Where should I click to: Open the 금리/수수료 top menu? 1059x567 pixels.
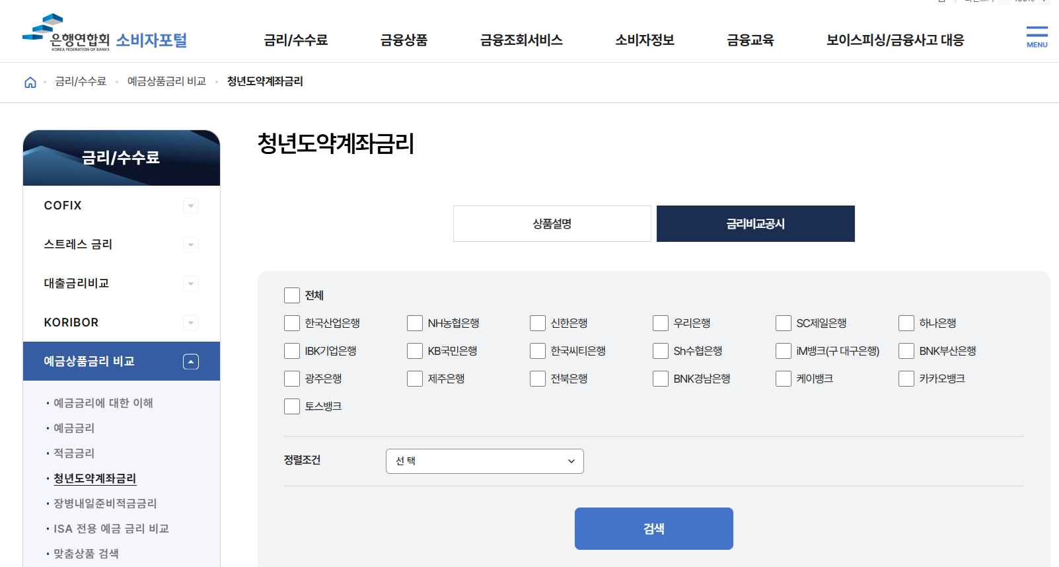(x=296, y=40)
